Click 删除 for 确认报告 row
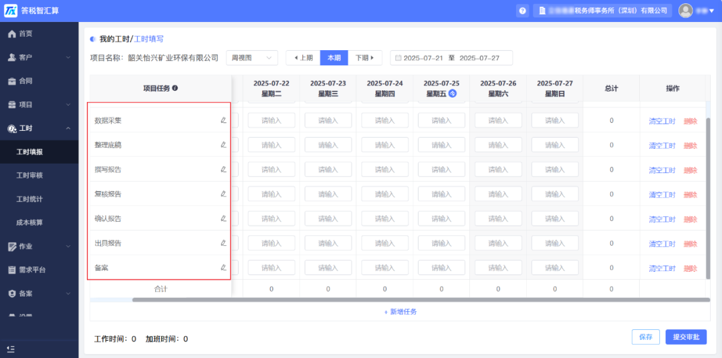 [x=690, y=219]
